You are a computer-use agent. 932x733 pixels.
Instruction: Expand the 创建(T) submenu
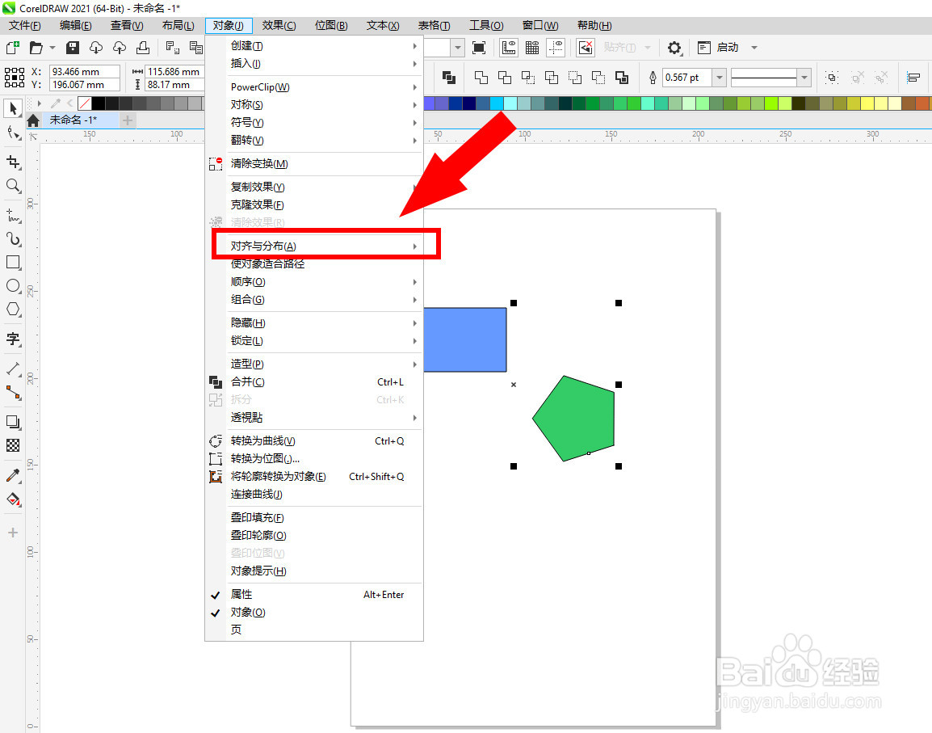[x=314, y=46]
